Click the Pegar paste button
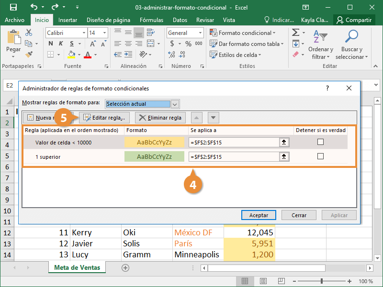Screen dimensions: 383x287 (x=13, y=44)
